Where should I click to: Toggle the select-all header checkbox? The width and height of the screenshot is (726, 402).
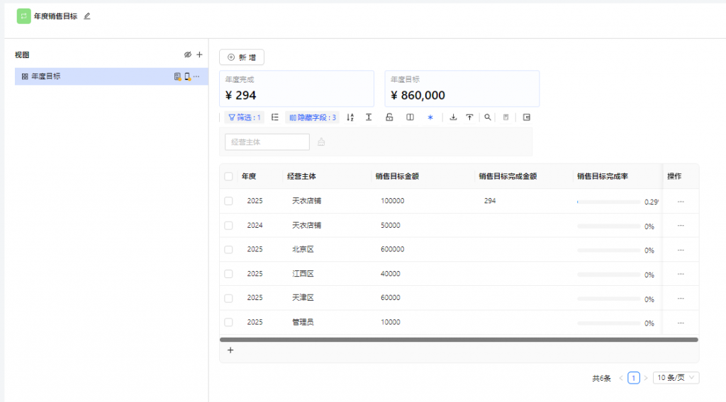[228, 176]
